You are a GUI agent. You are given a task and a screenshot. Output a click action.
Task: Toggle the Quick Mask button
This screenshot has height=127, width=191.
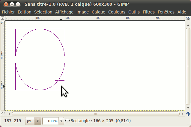coord(3,114)
